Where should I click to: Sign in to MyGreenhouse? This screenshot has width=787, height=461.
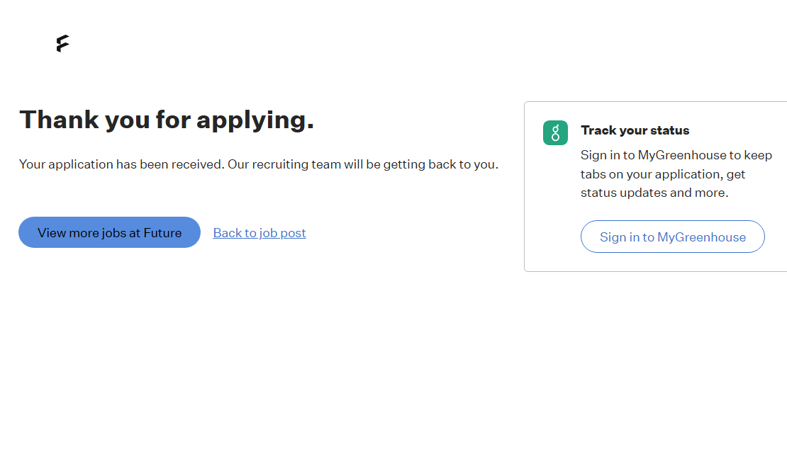tap(672, 237)
